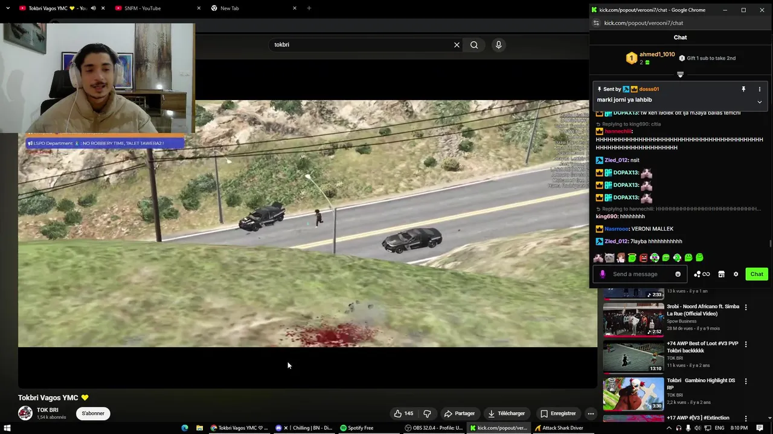Send message with green Chat button
The image size is (773, 434).
pyautogui.click(x=757, y=274)
